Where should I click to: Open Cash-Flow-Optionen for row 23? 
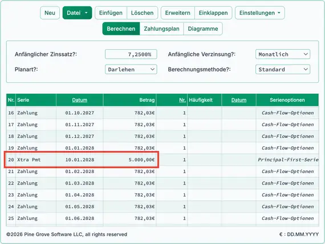pos(287,195)
